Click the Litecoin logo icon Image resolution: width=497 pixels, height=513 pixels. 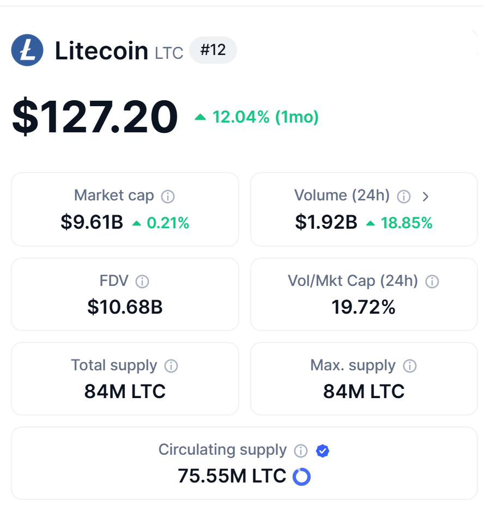coord(27,50)
